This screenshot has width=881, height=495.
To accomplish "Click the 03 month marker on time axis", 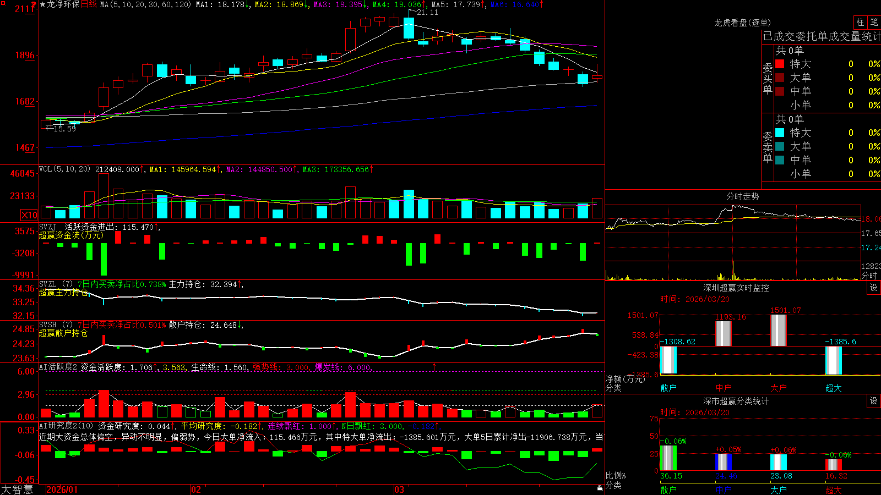I will 399,490.
